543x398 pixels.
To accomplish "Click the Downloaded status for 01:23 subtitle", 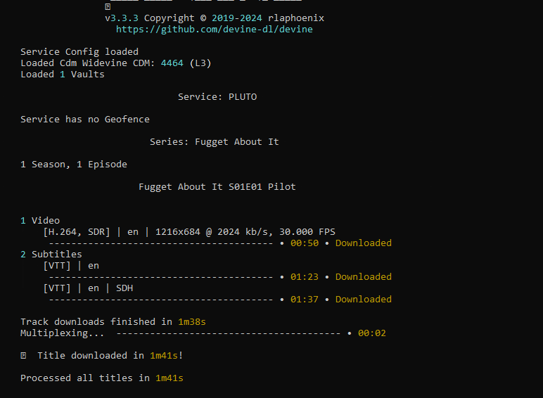I will point(363,277).
